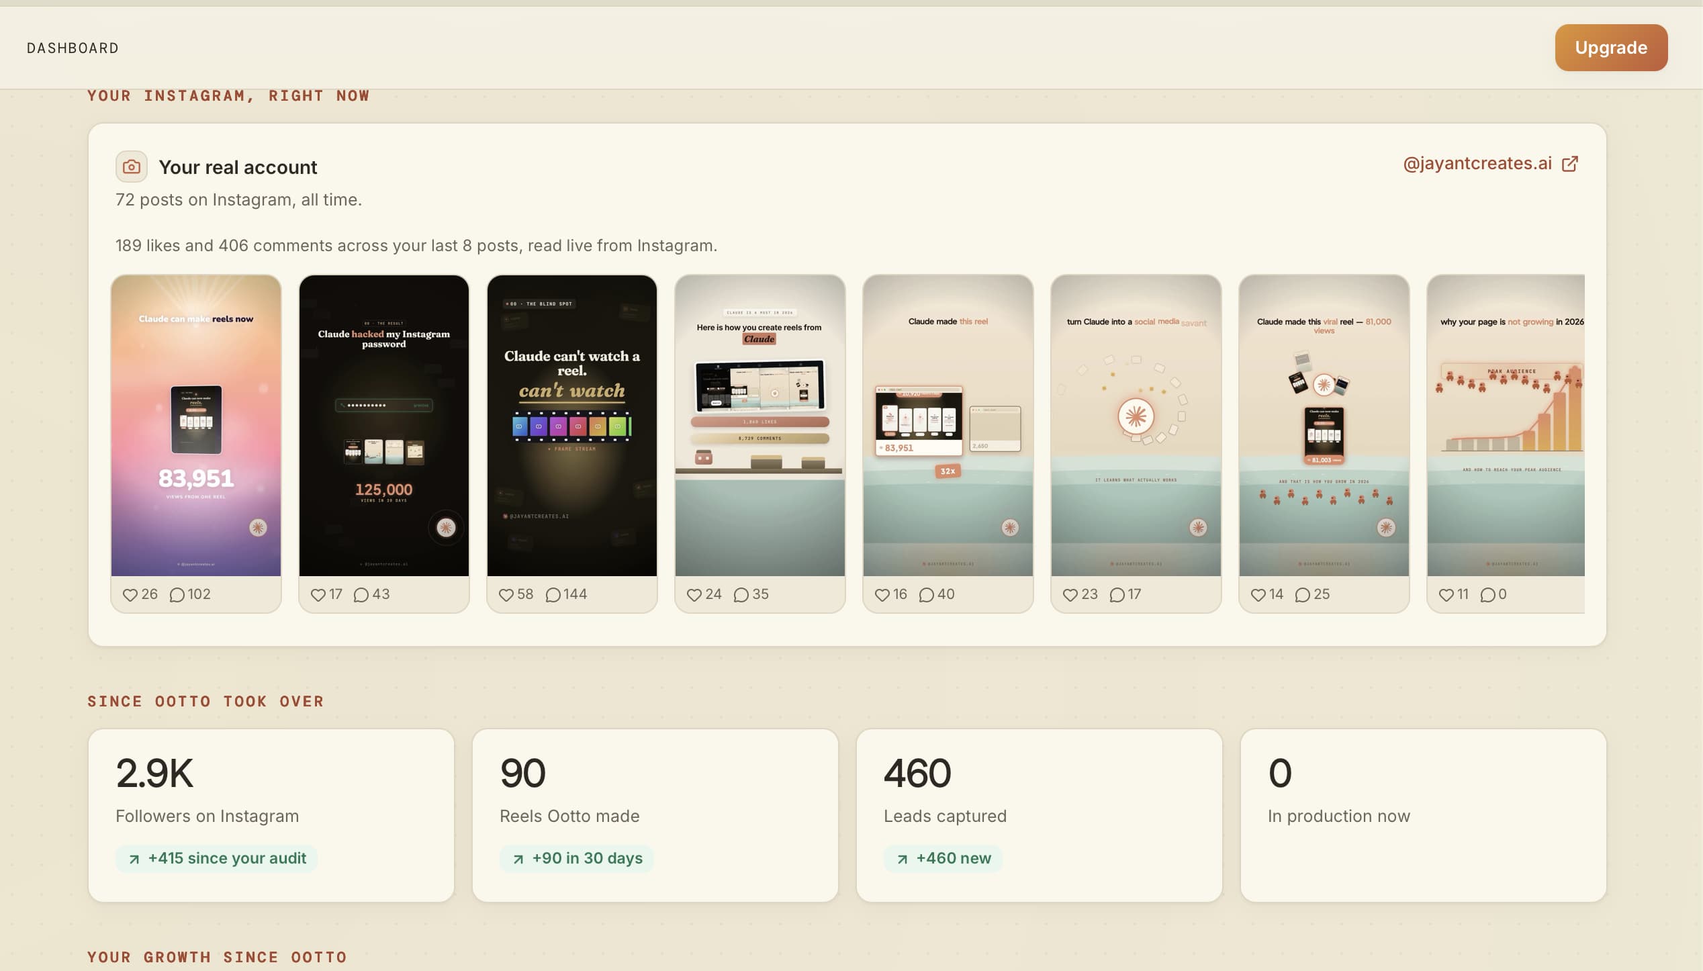Screen dimensions: 1703x971
Task: Click the heart icon showing 23 likes
Action: (1070, 595)
